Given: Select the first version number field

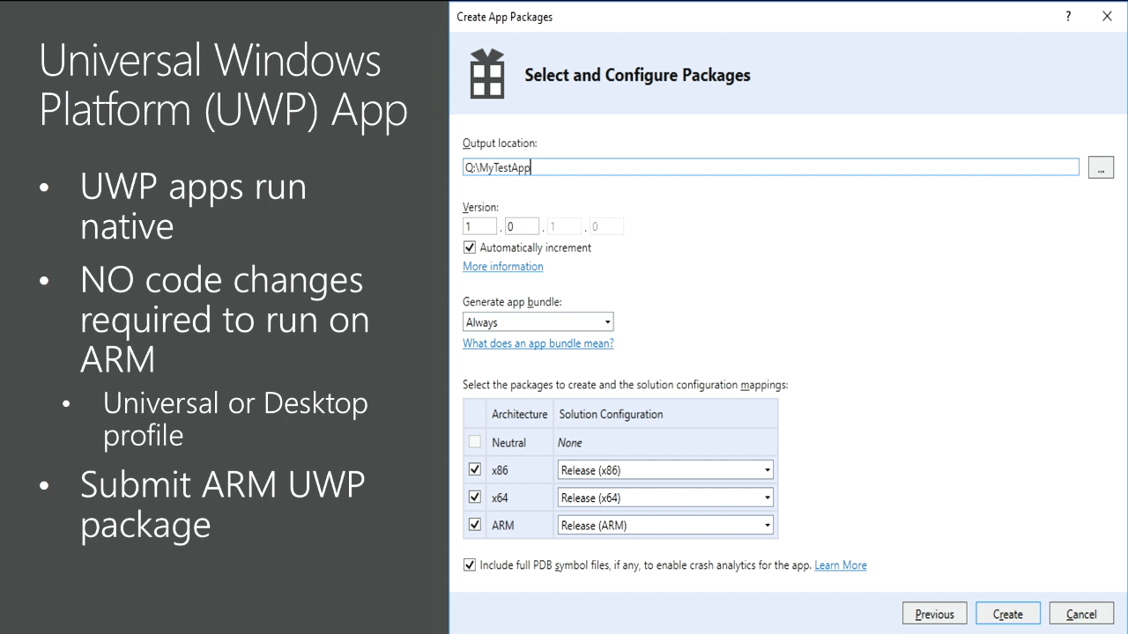Looking at the screenshot, I should coord(479,225).
